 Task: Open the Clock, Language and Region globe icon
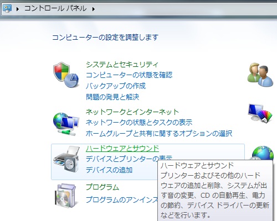coord(263,153)
